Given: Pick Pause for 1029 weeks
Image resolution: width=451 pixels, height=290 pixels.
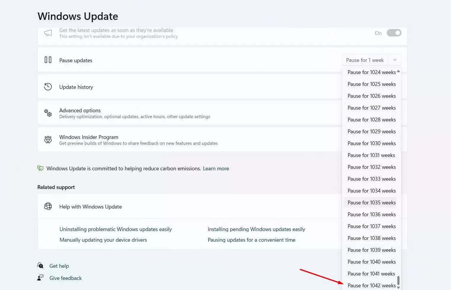Looking at the screenshot, I should pyautogui.click(x=372, y=132).
